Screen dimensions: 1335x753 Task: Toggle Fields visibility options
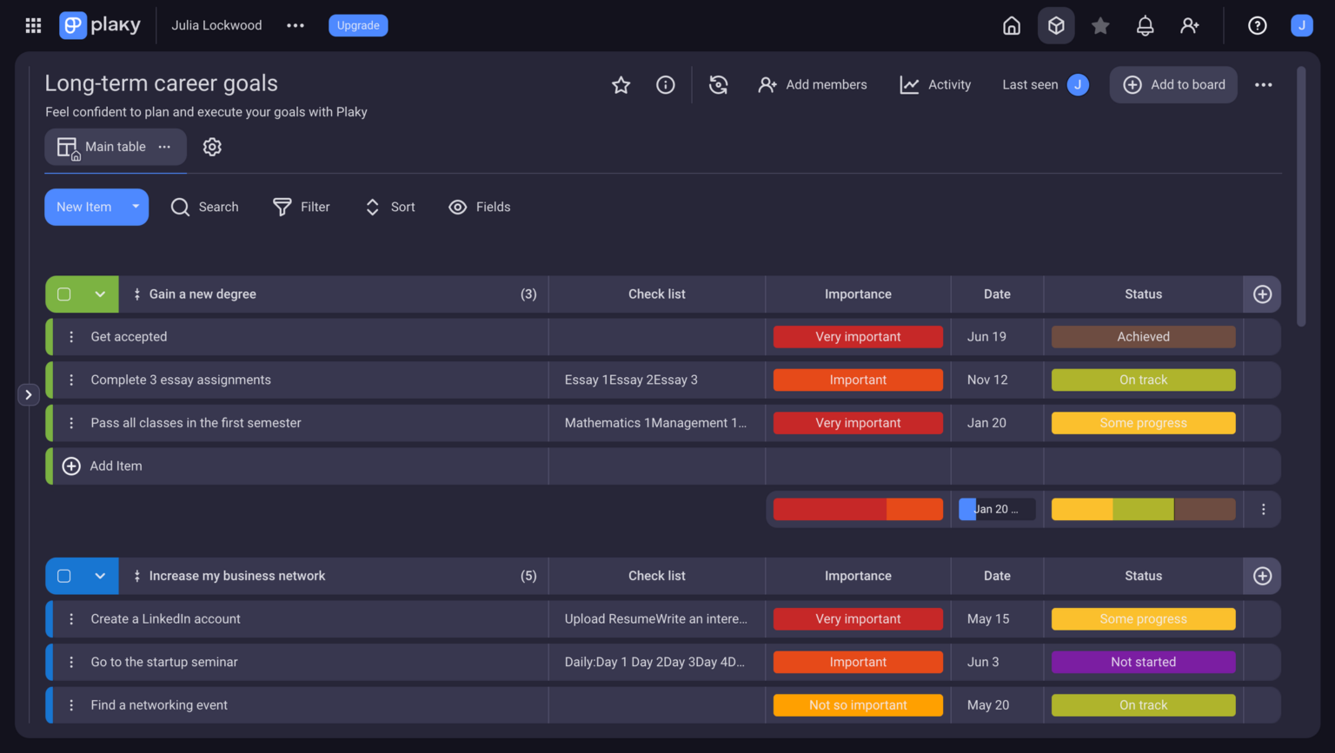click(479, 207)
